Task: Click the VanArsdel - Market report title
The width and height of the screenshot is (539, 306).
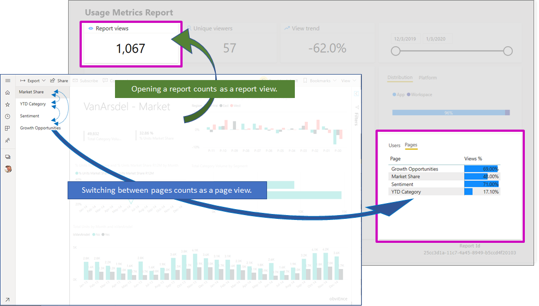Action: point(127,107)
